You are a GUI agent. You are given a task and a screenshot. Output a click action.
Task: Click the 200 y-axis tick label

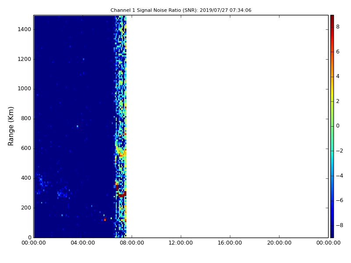(26, 208)
